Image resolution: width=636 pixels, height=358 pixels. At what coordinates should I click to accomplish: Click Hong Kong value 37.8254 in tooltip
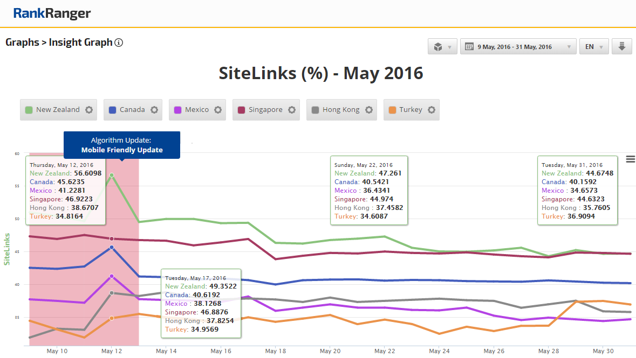[x=220, y=321]
